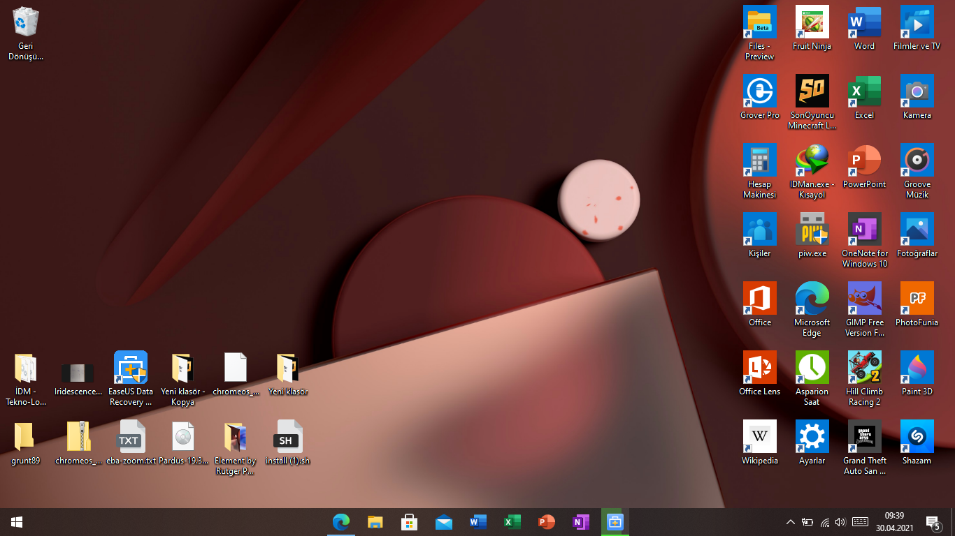Select the eba-zoom.txt file

[131, 442]
